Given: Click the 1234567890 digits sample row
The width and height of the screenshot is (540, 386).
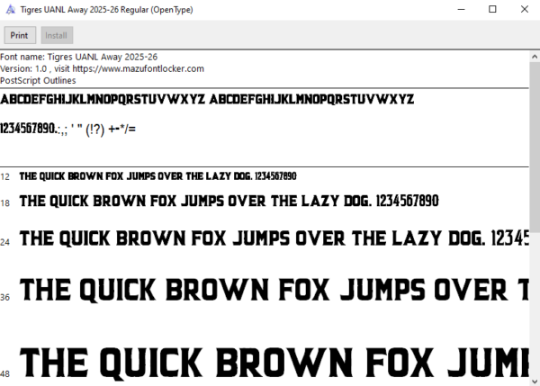Looking at the screenshot, I should point(68,130).
